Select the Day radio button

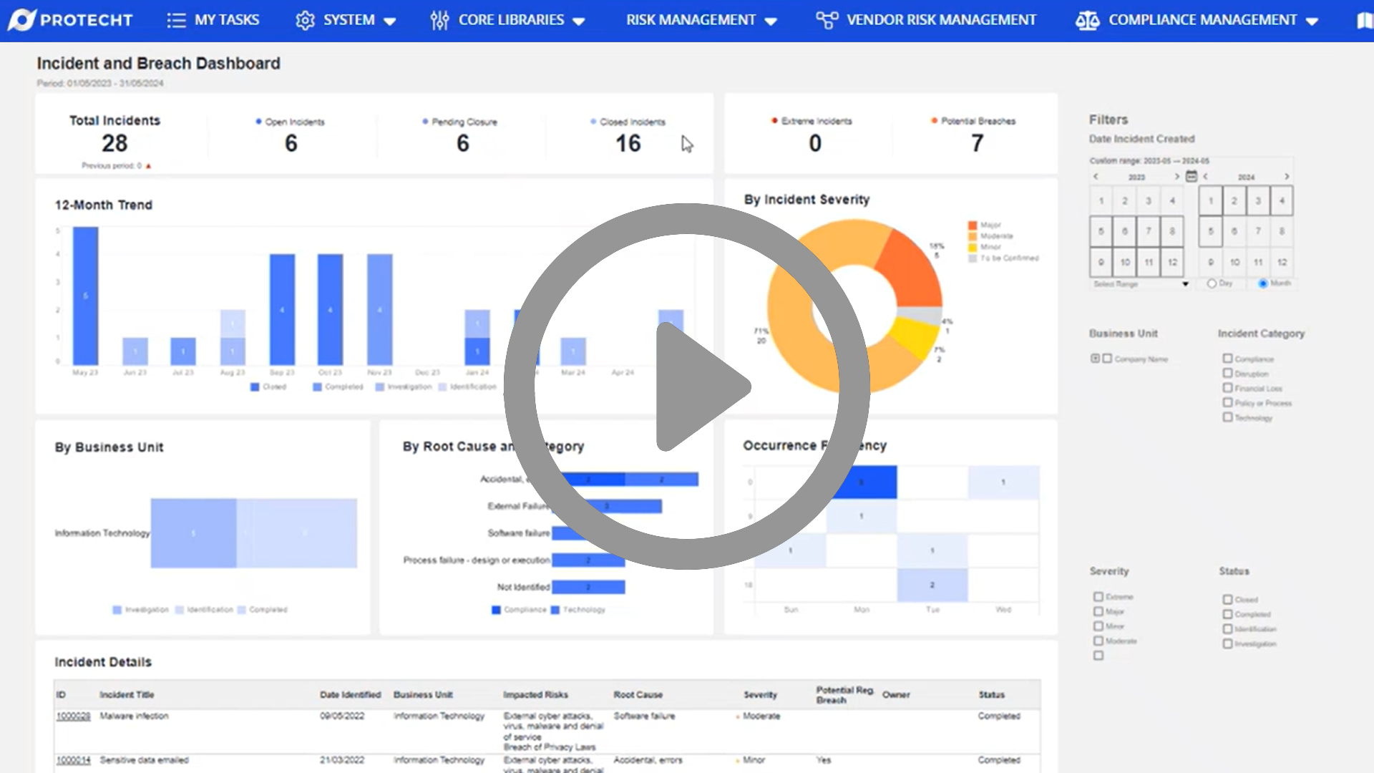(x=1212, y=283)
